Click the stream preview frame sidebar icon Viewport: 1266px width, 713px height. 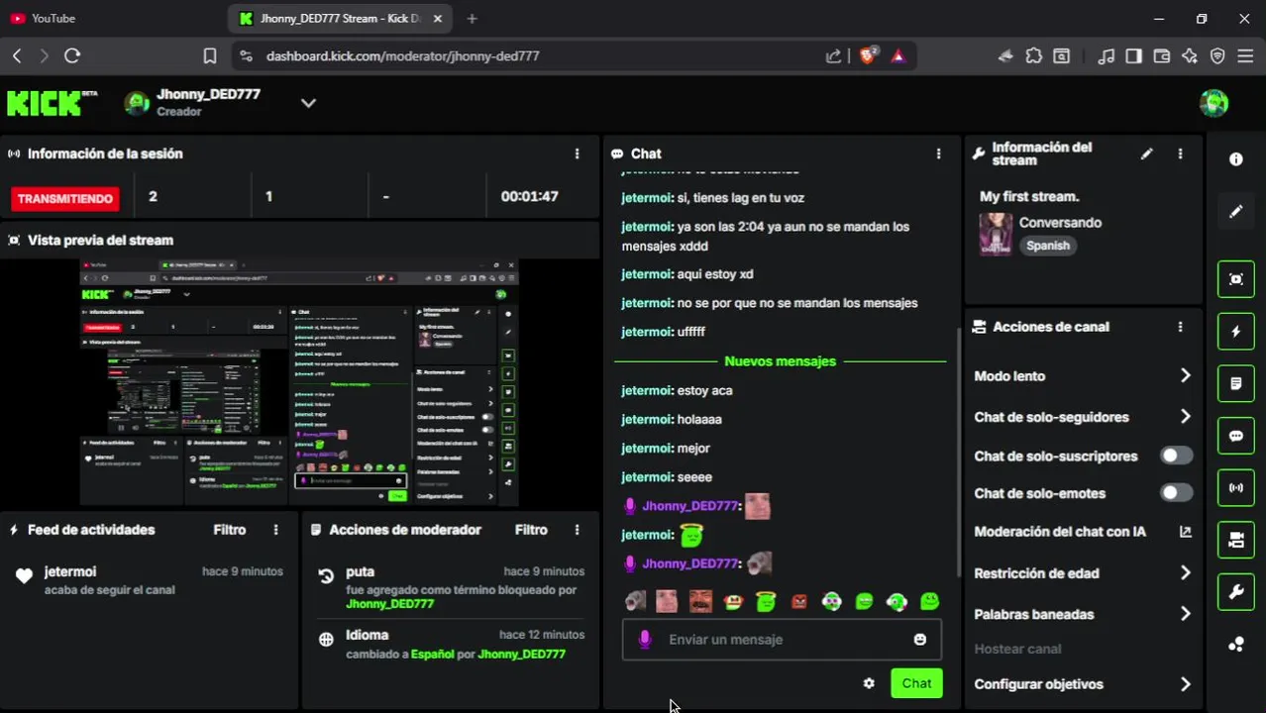click(1236, 279)
